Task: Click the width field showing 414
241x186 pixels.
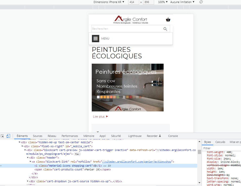Action: point(133,2)
